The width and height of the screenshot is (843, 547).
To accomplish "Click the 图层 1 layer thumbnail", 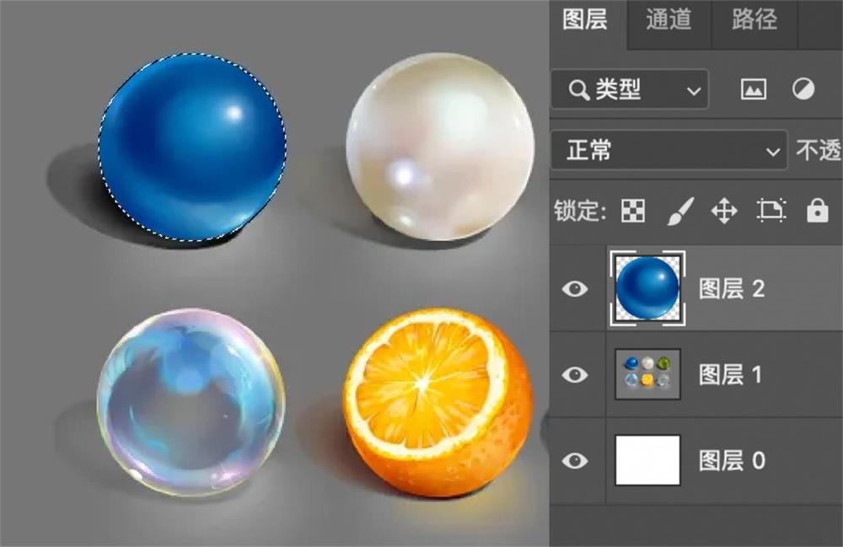I will pyautogui.click(x=647, y=374).
